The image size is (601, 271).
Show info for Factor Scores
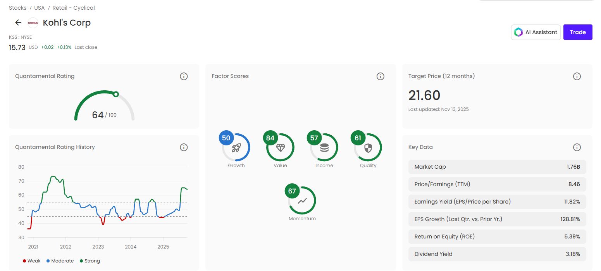pos(381,76)
